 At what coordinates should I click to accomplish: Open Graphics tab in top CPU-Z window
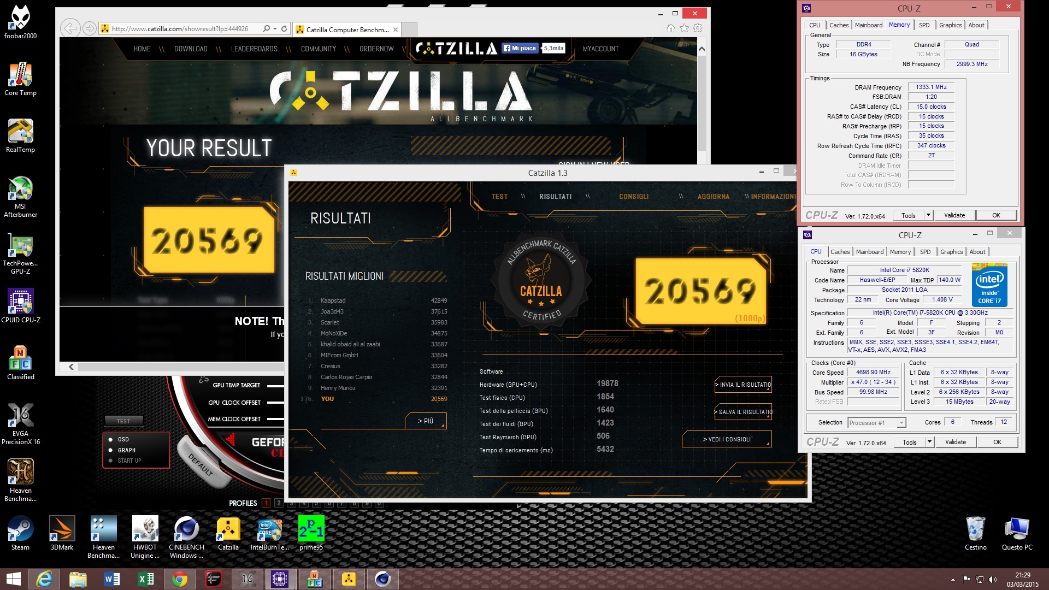pos(950,25)
